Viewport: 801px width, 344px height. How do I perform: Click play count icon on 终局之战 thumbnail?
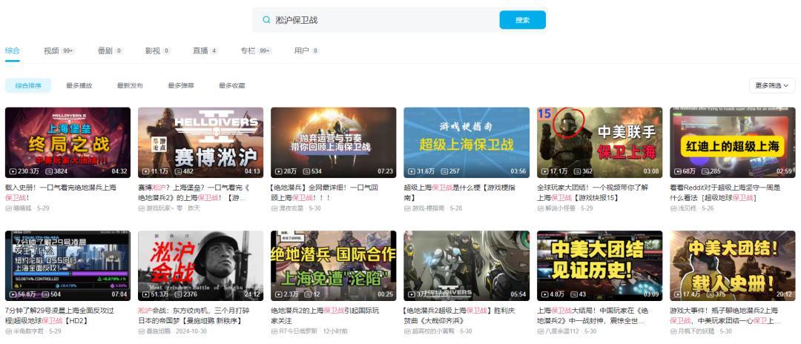(13, 171)
